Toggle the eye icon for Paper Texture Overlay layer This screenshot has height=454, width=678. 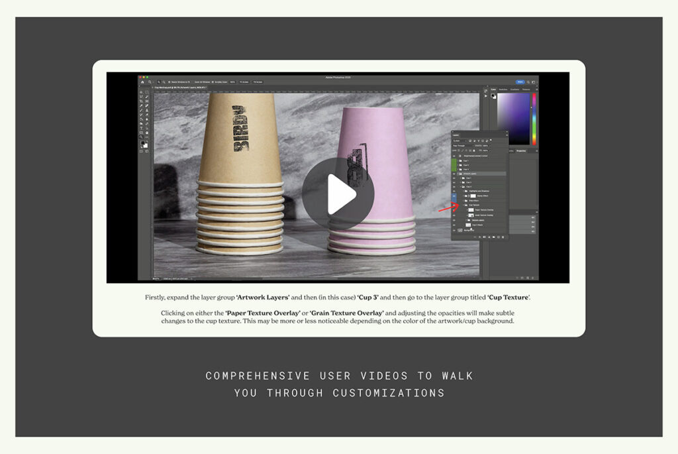(454, 210)
